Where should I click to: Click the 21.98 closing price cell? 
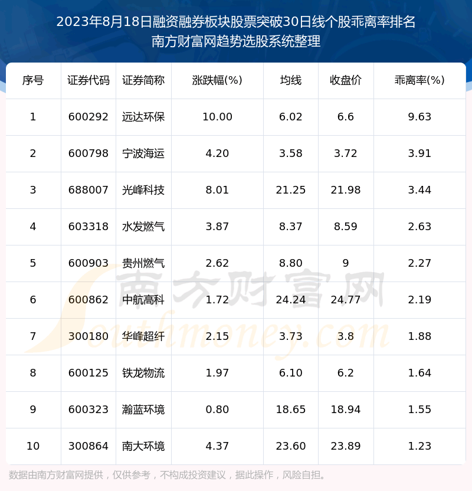pos(346,190)
